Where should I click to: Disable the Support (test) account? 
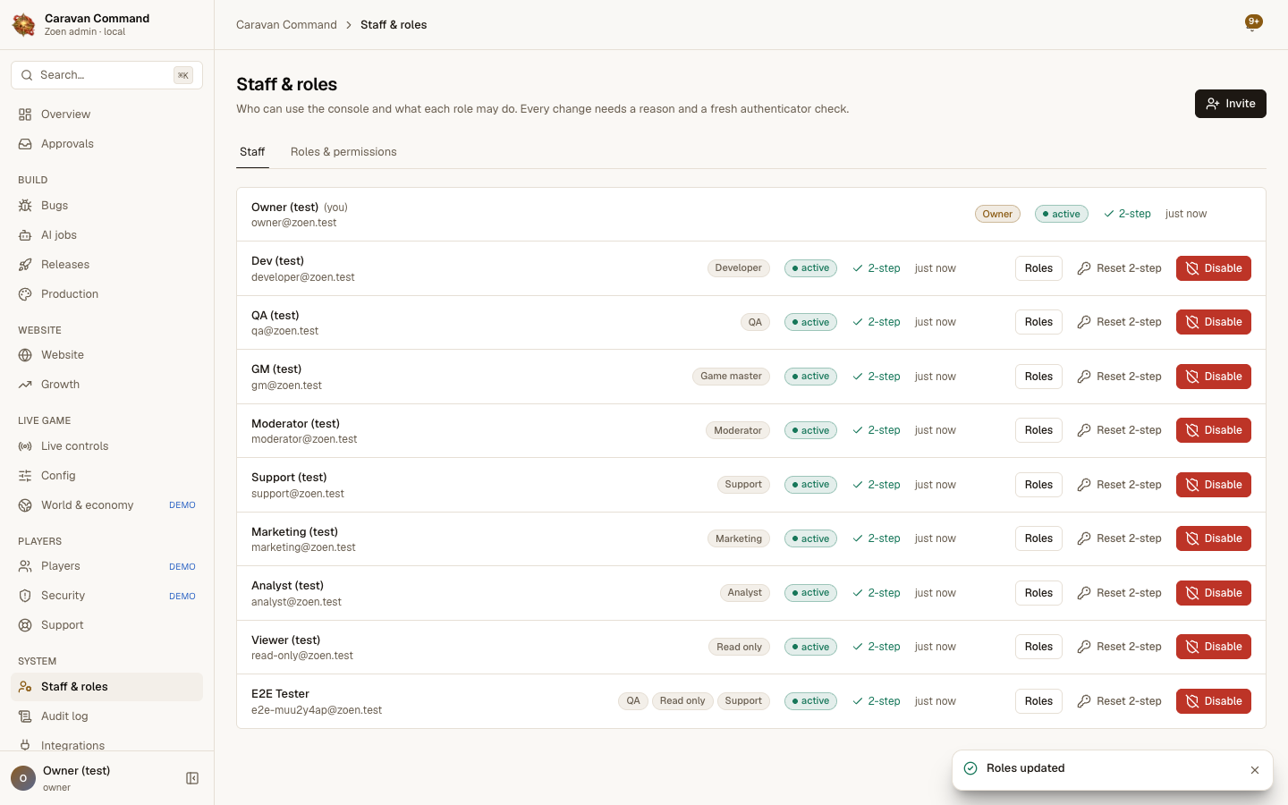1213,485
